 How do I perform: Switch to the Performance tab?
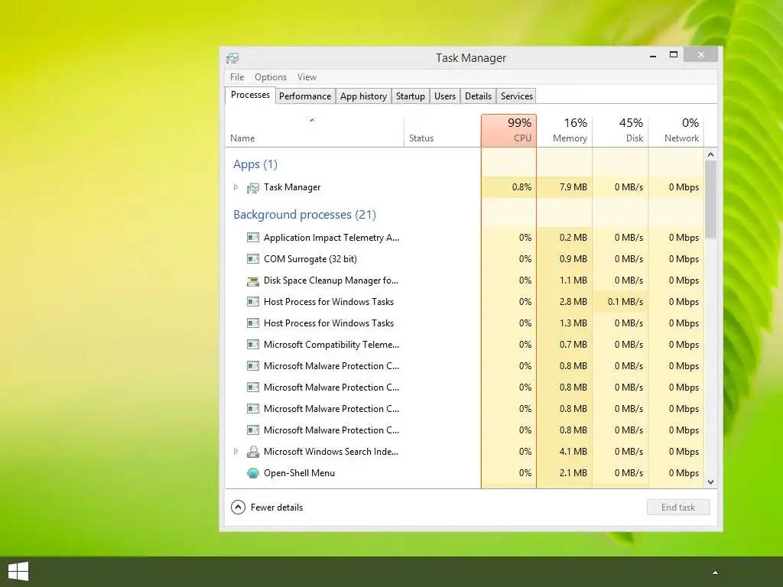click(x=305, y=96)
